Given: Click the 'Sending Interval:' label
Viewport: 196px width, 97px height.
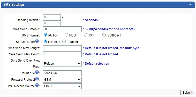Looking at the screenshot, I should tap(28, 20).
